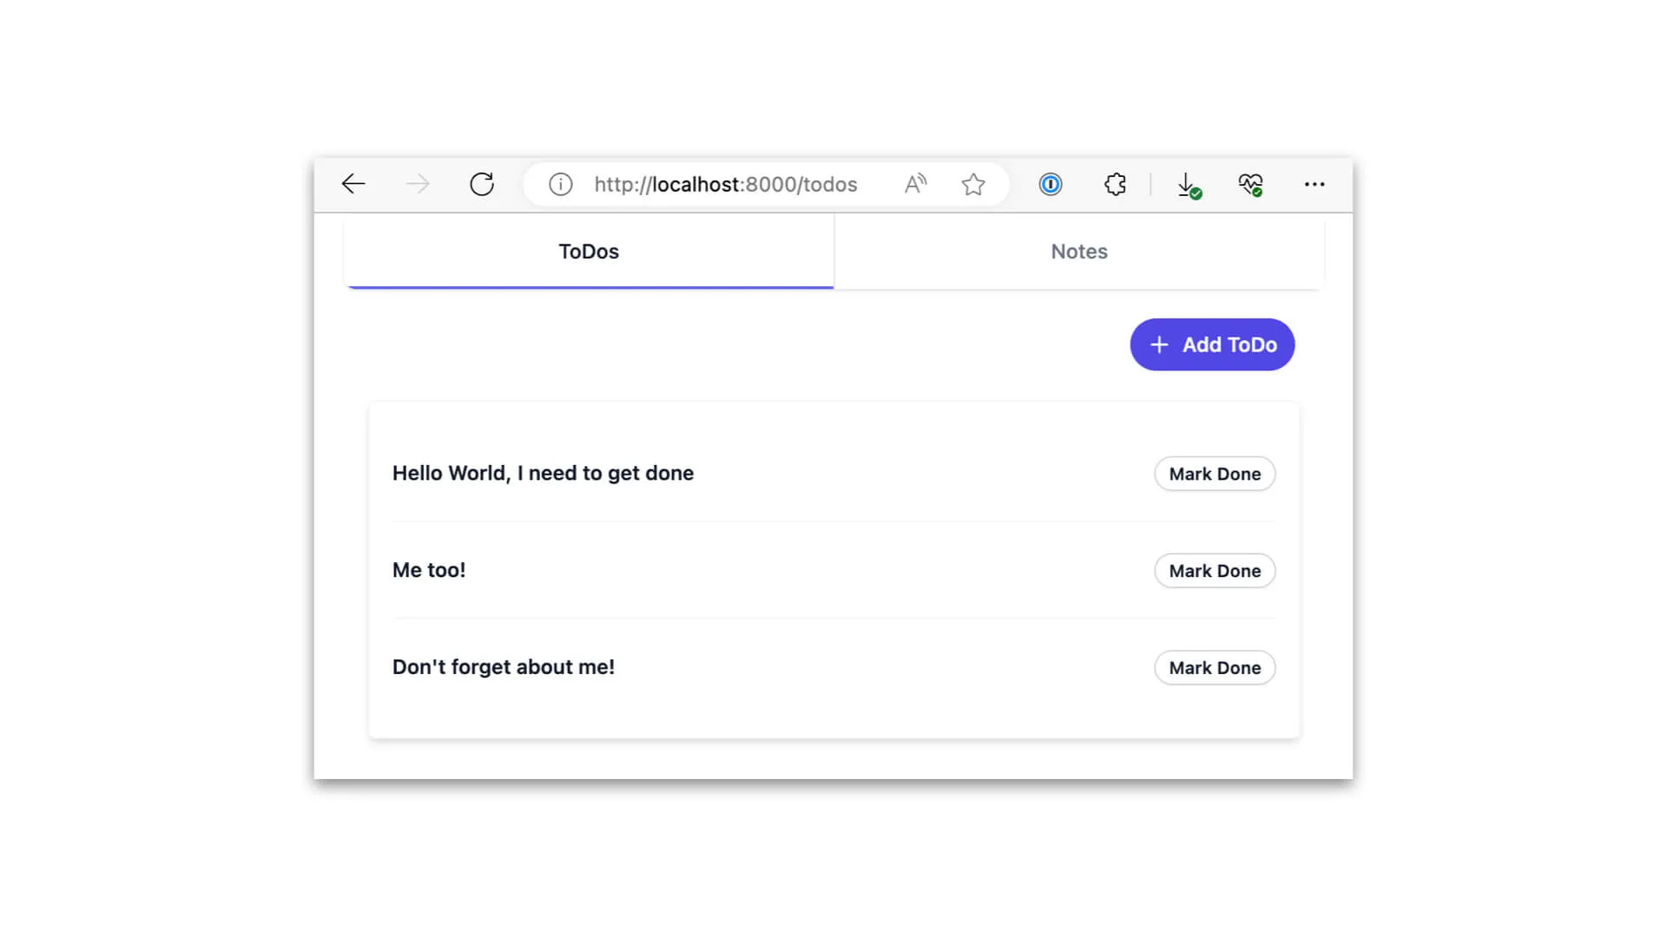This screenshot has height=937, width=1667.
Task: Open Browser Essentials
Action: [x=1250, y=184]
